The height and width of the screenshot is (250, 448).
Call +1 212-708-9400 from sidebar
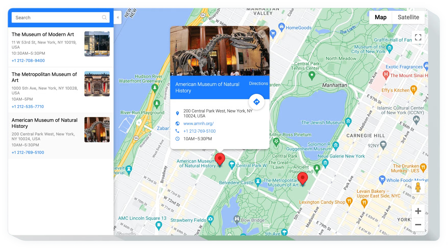pyautogui.click(x=28, y=60)
